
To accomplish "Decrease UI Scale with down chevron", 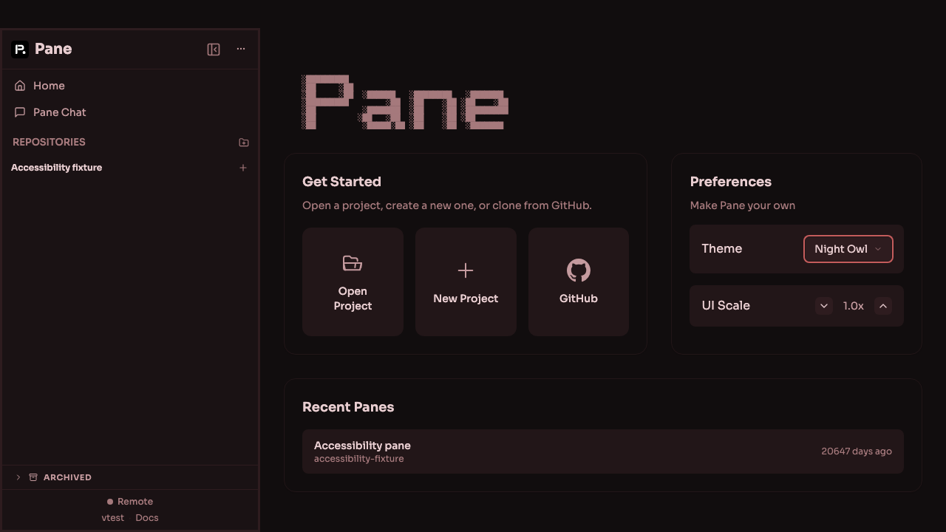I will click(824, 306).
